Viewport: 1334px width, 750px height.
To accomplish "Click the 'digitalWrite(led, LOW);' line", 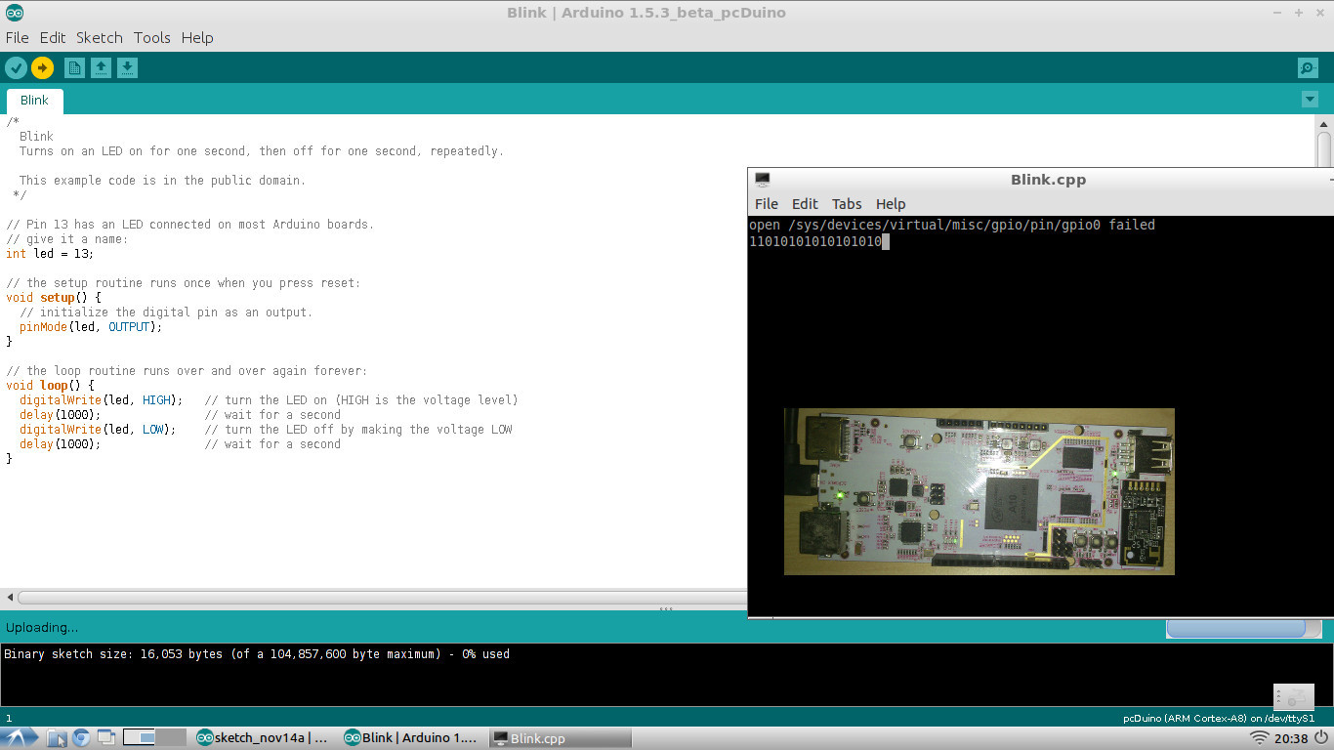I will pyautogui.click(x=98, y=430).
